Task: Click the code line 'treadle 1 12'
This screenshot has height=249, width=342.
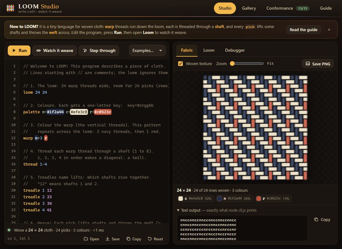Action: pos(38,190)
